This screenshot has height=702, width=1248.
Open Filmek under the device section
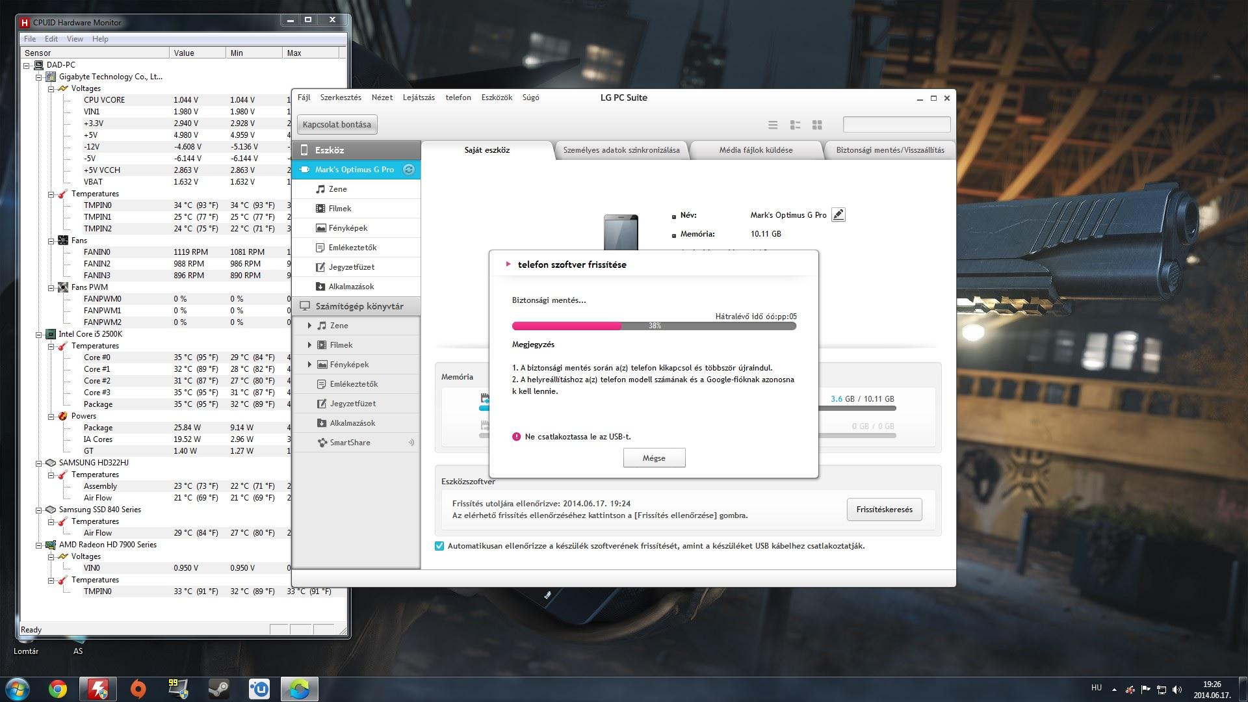[x=356, y=209]
